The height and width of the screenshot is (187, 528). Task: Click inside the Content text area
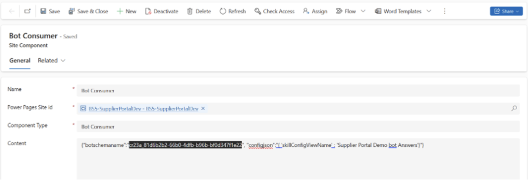[x=298, y=159]
